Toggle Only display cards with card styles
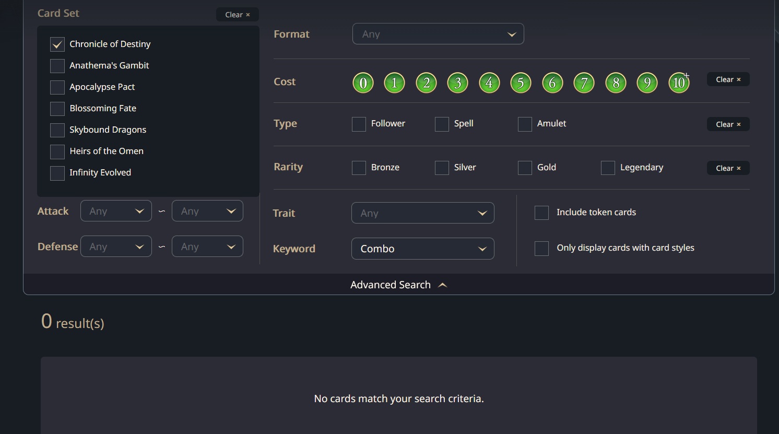This screenshot has height=434, width=779. click(541, 248)
